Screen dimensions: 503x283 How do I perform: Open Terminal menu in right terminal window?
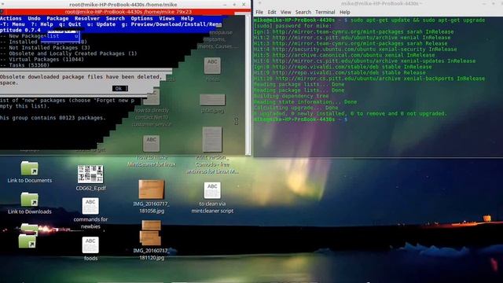(x=325, y=13)
